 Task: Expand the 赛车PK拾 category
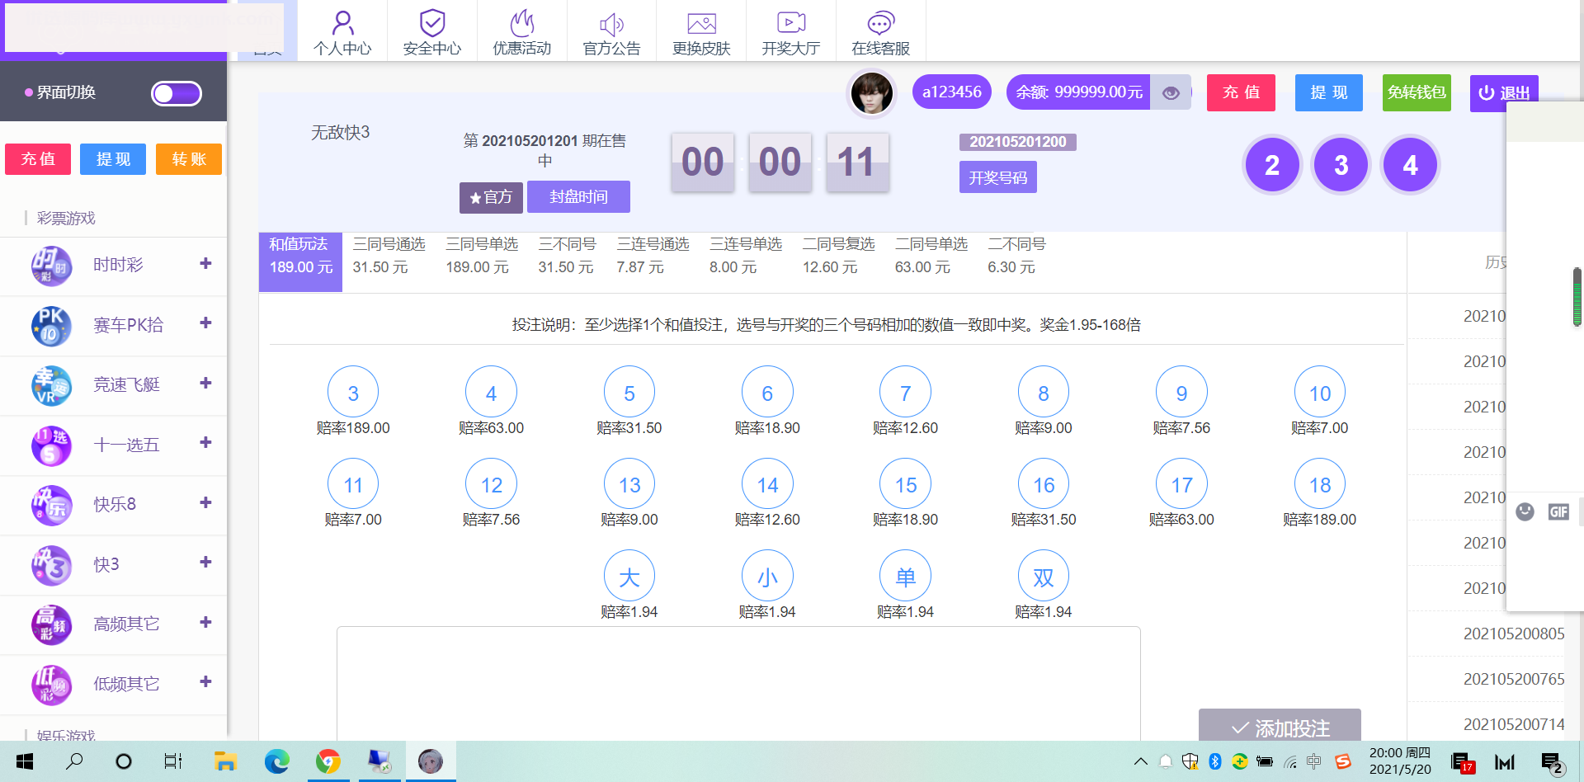[205, 323]
